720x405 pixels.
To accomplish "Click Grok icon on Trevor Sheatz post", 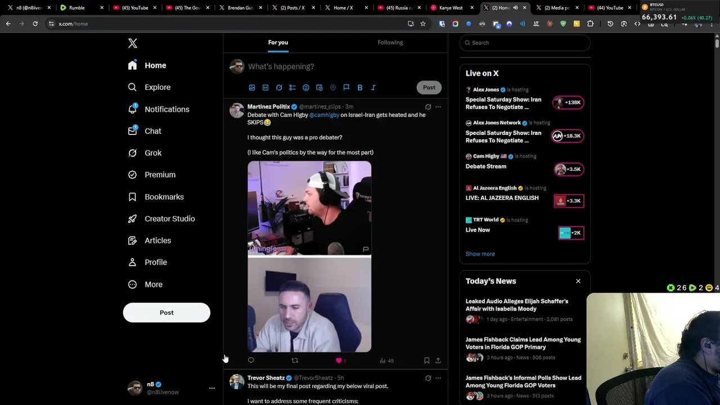I will pos(428,379).
